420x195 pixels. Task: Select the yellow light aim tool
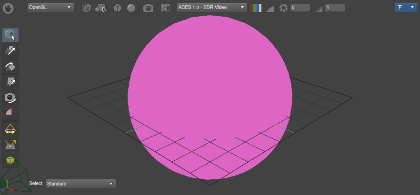pos(10,145)
